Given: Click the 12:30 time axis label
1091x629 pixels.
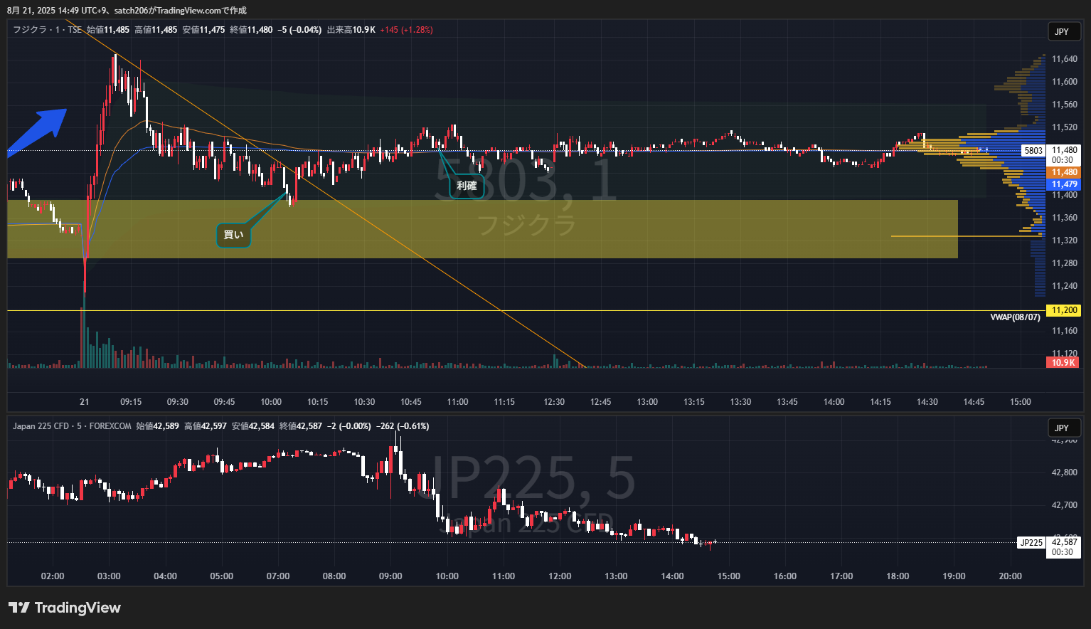Looking at the screenshot, I should tap(554, 402).
